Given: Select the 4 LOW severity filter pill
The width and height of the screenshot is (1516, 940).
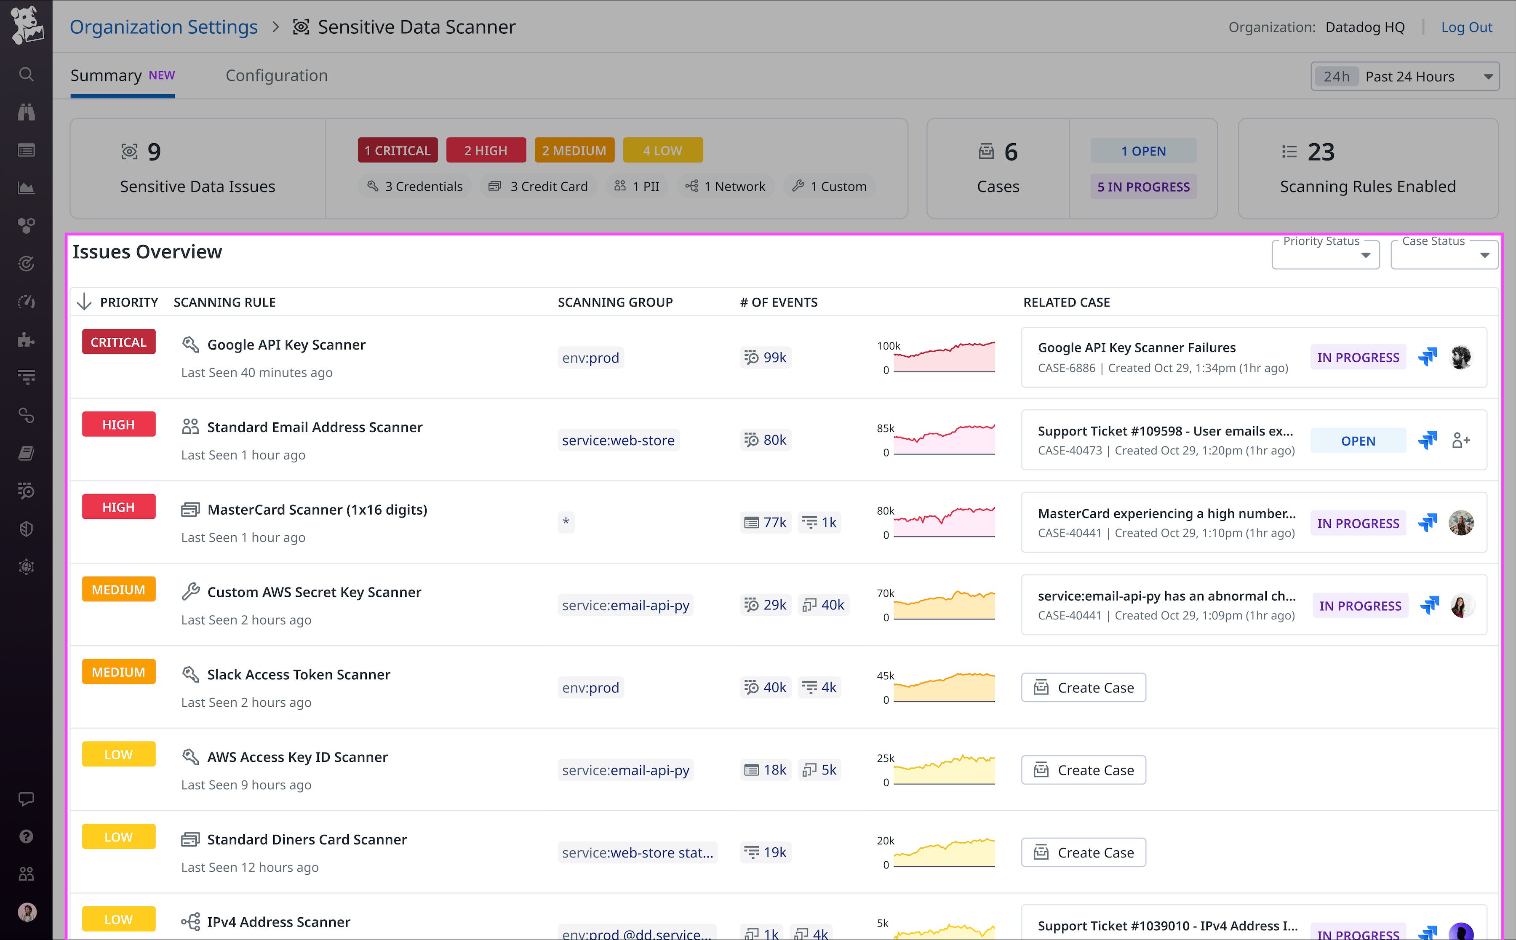Looking at the screenshot, I should (x=662, y=150).
